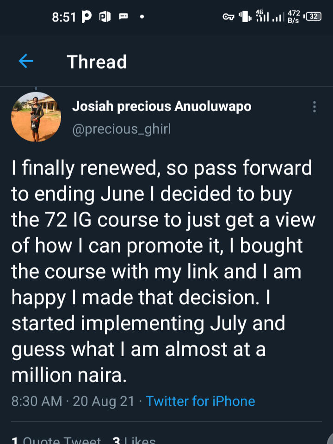Tap the status bar clock

(63, 17)
